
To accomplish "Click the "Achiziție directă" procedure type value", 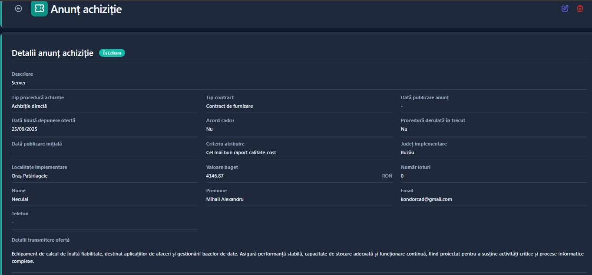I will tap(29, 106).
